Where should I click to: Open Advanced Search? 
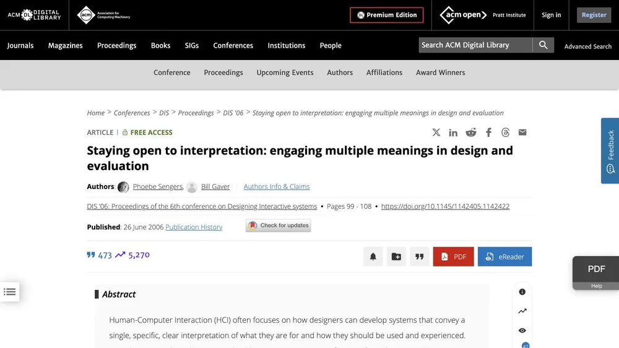587,46
